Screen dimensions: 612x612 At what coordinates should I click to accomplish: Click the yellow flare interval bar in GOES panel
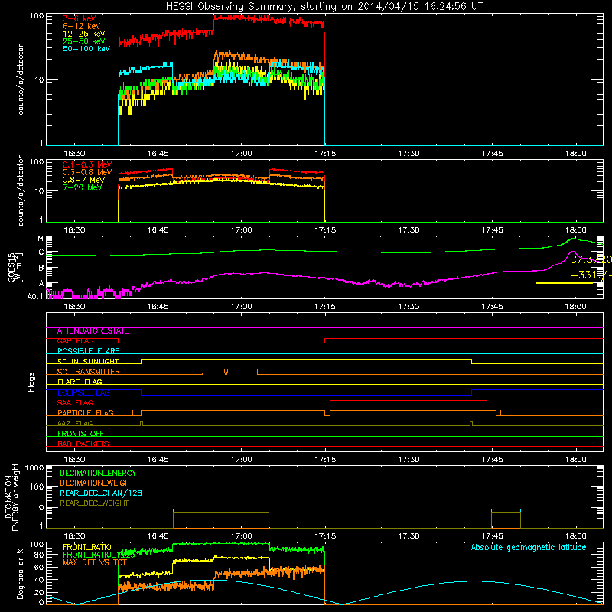[x=565, y=283]
